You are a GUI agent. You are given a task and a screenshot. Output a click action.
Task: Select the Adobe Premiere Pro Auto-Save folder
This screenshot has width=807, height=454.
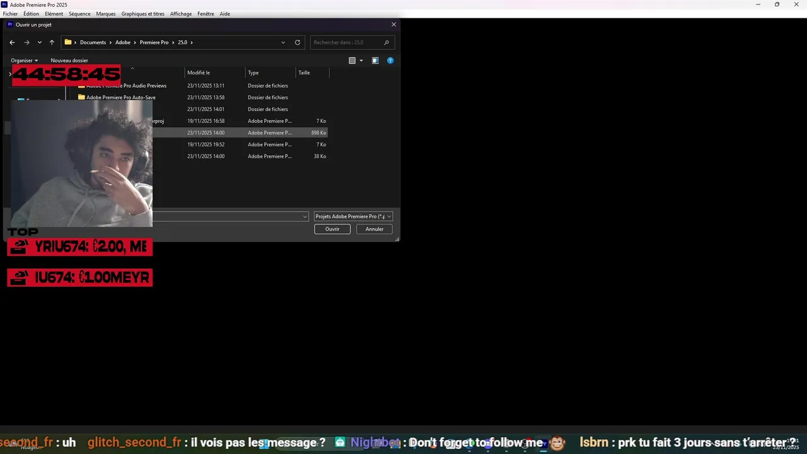[x=121, y=97]
